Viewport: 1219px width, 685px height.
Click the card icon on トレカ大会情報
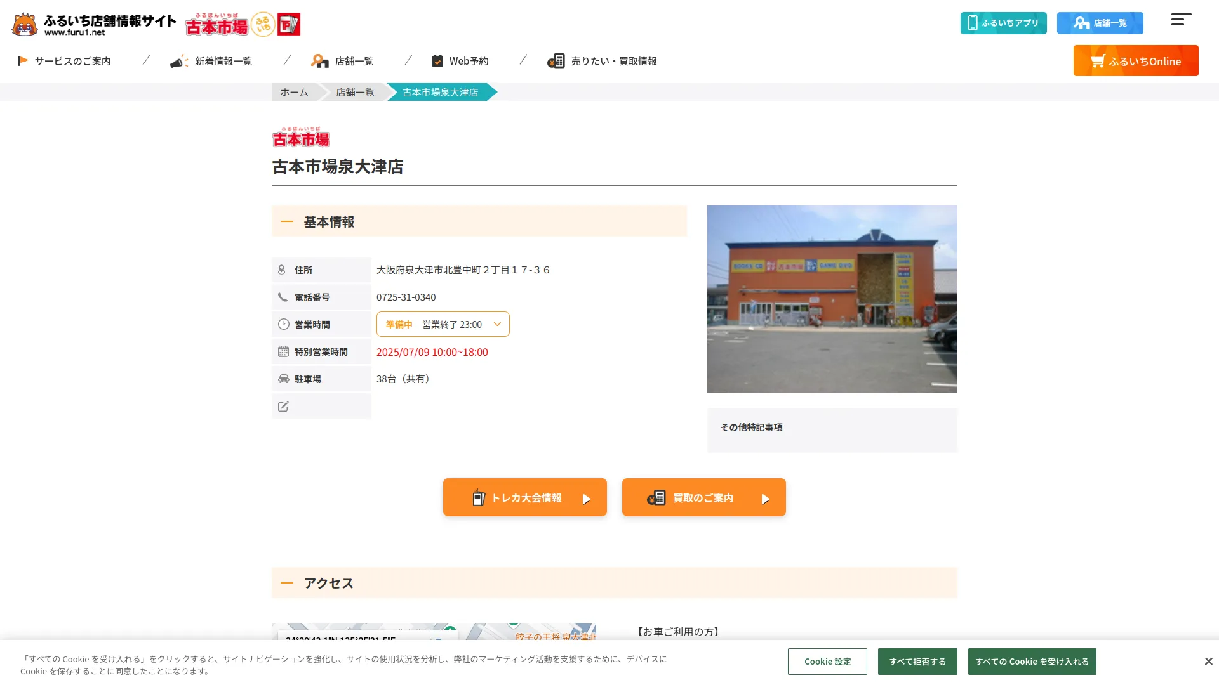click(x=479, y=498)
